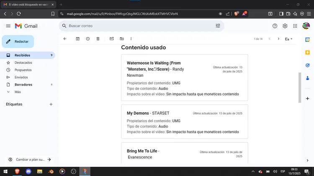
Task: Expand the Más section in sidebar
Action: click(18, 92)
